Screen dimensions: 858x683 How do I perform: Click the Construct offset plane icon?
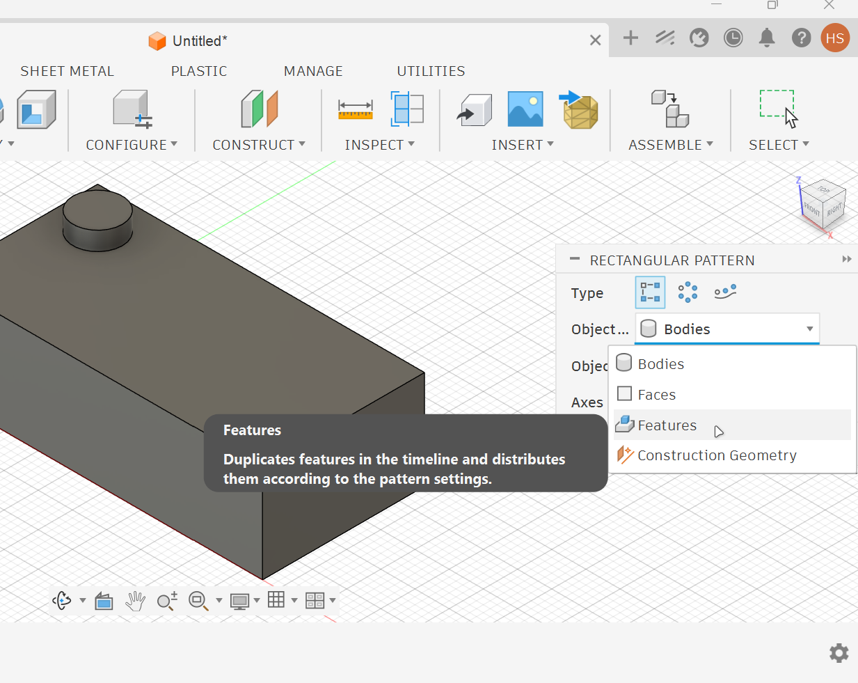click(x=259, y=109)
